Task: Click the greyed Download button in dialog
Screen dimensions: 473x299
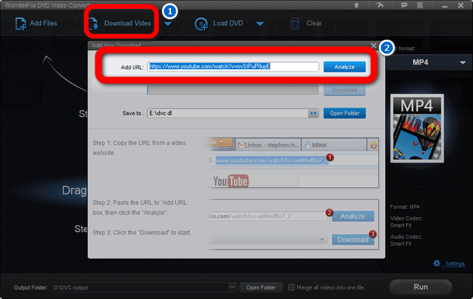Action: pos(345,90)
